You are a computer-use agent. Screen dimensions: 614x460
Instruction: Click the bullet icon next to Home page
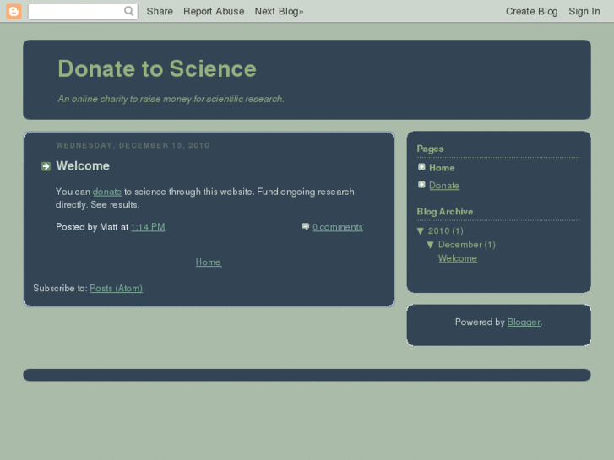click(421, 167)
